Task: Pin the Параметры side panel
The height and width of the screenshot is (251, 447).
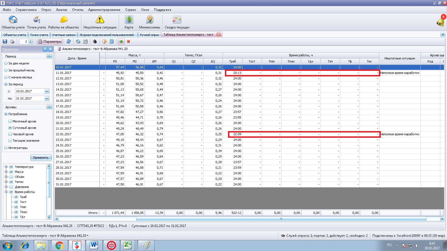Action: pyautogui.click(x=45, y=49)
